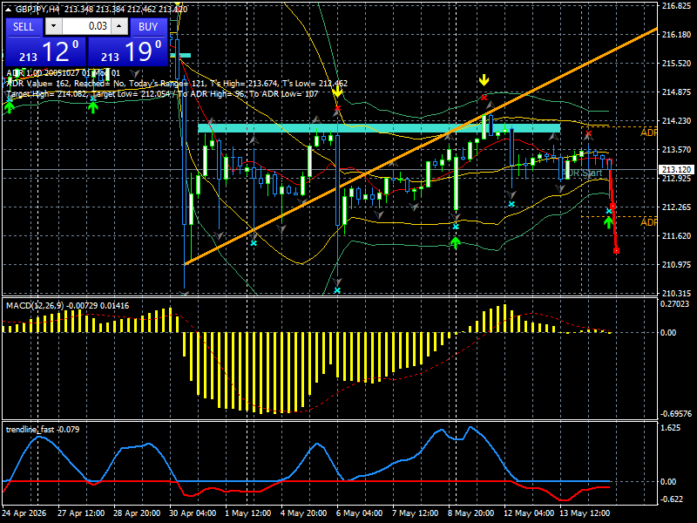Click the 8 May 20:00 time label

(470, 513)
